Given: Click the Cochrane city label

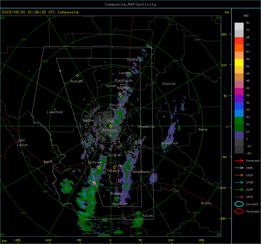Looking at the screenshot, I should point(95,162).
